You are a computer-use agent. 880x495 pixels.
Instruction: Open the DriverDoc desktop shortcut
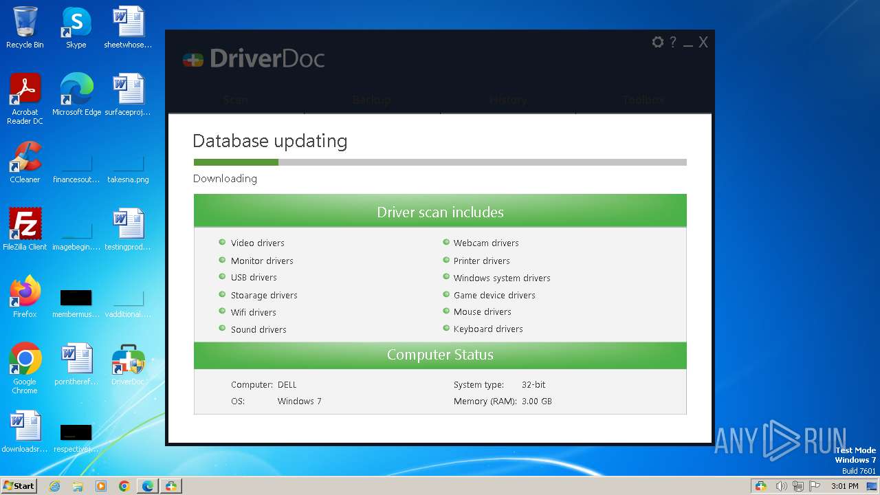(x=128, y=364)
